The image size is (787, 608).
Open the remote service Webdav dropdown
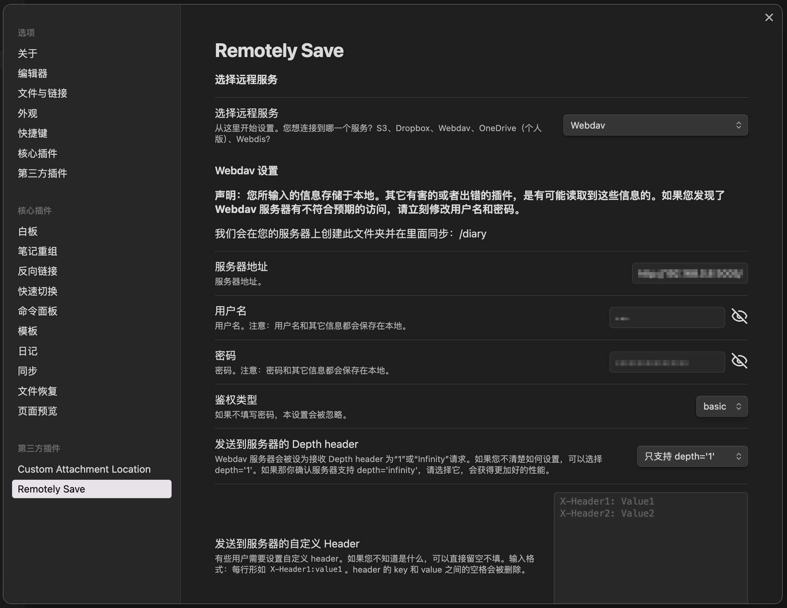point(655,125)
